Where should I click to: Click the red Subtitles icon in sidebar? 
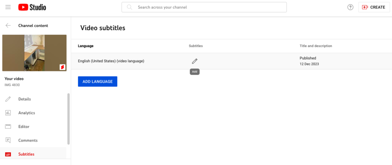(x=8, y=154)
